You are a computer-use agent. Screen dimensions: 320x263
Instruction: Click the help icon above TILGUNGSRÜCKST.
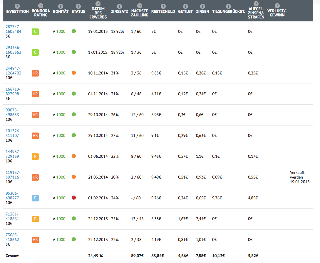pyautogui.click(x=228, y=6)
